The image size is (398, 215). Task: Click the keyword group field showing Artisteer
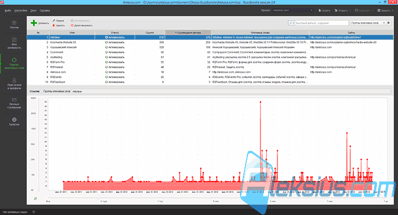click(231, 91)
